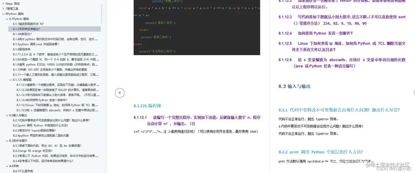Click page heading 8.1.12.4 如何使用 Python 发送一封邮件
Screen dimensions: 415x173
(x=316, y=33)
